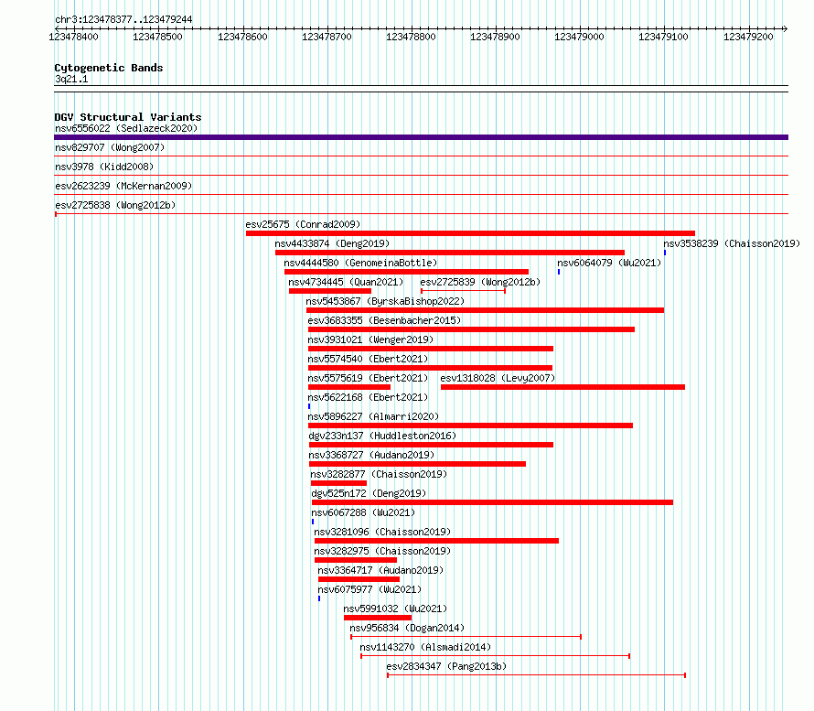Image resolution: width=814 pixels, height=711 pixels.
Task: Click nsv3368727 (Audano2019) label
Action: (371, 455)
